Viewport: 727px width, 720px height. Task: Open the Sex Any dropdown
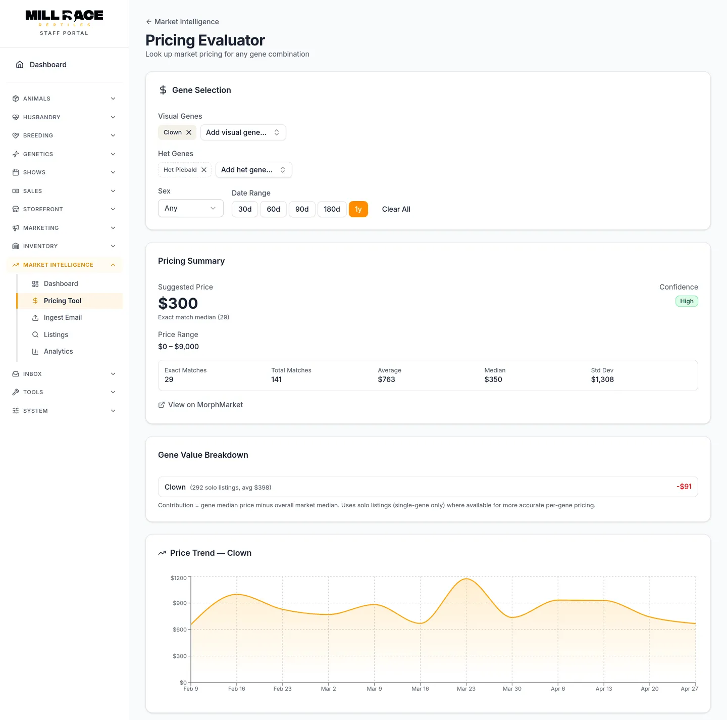click(x=191, y=208)
